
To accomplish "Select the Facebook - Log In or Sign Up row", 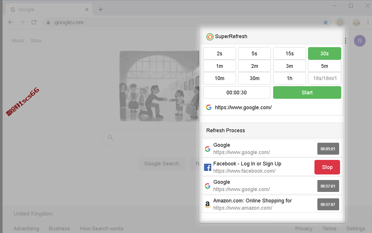I will [272, 167].
